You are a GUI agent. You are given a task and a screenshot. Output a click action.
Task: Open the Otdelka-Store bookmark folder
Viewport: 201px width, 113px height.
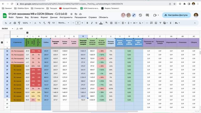[21, 8]
